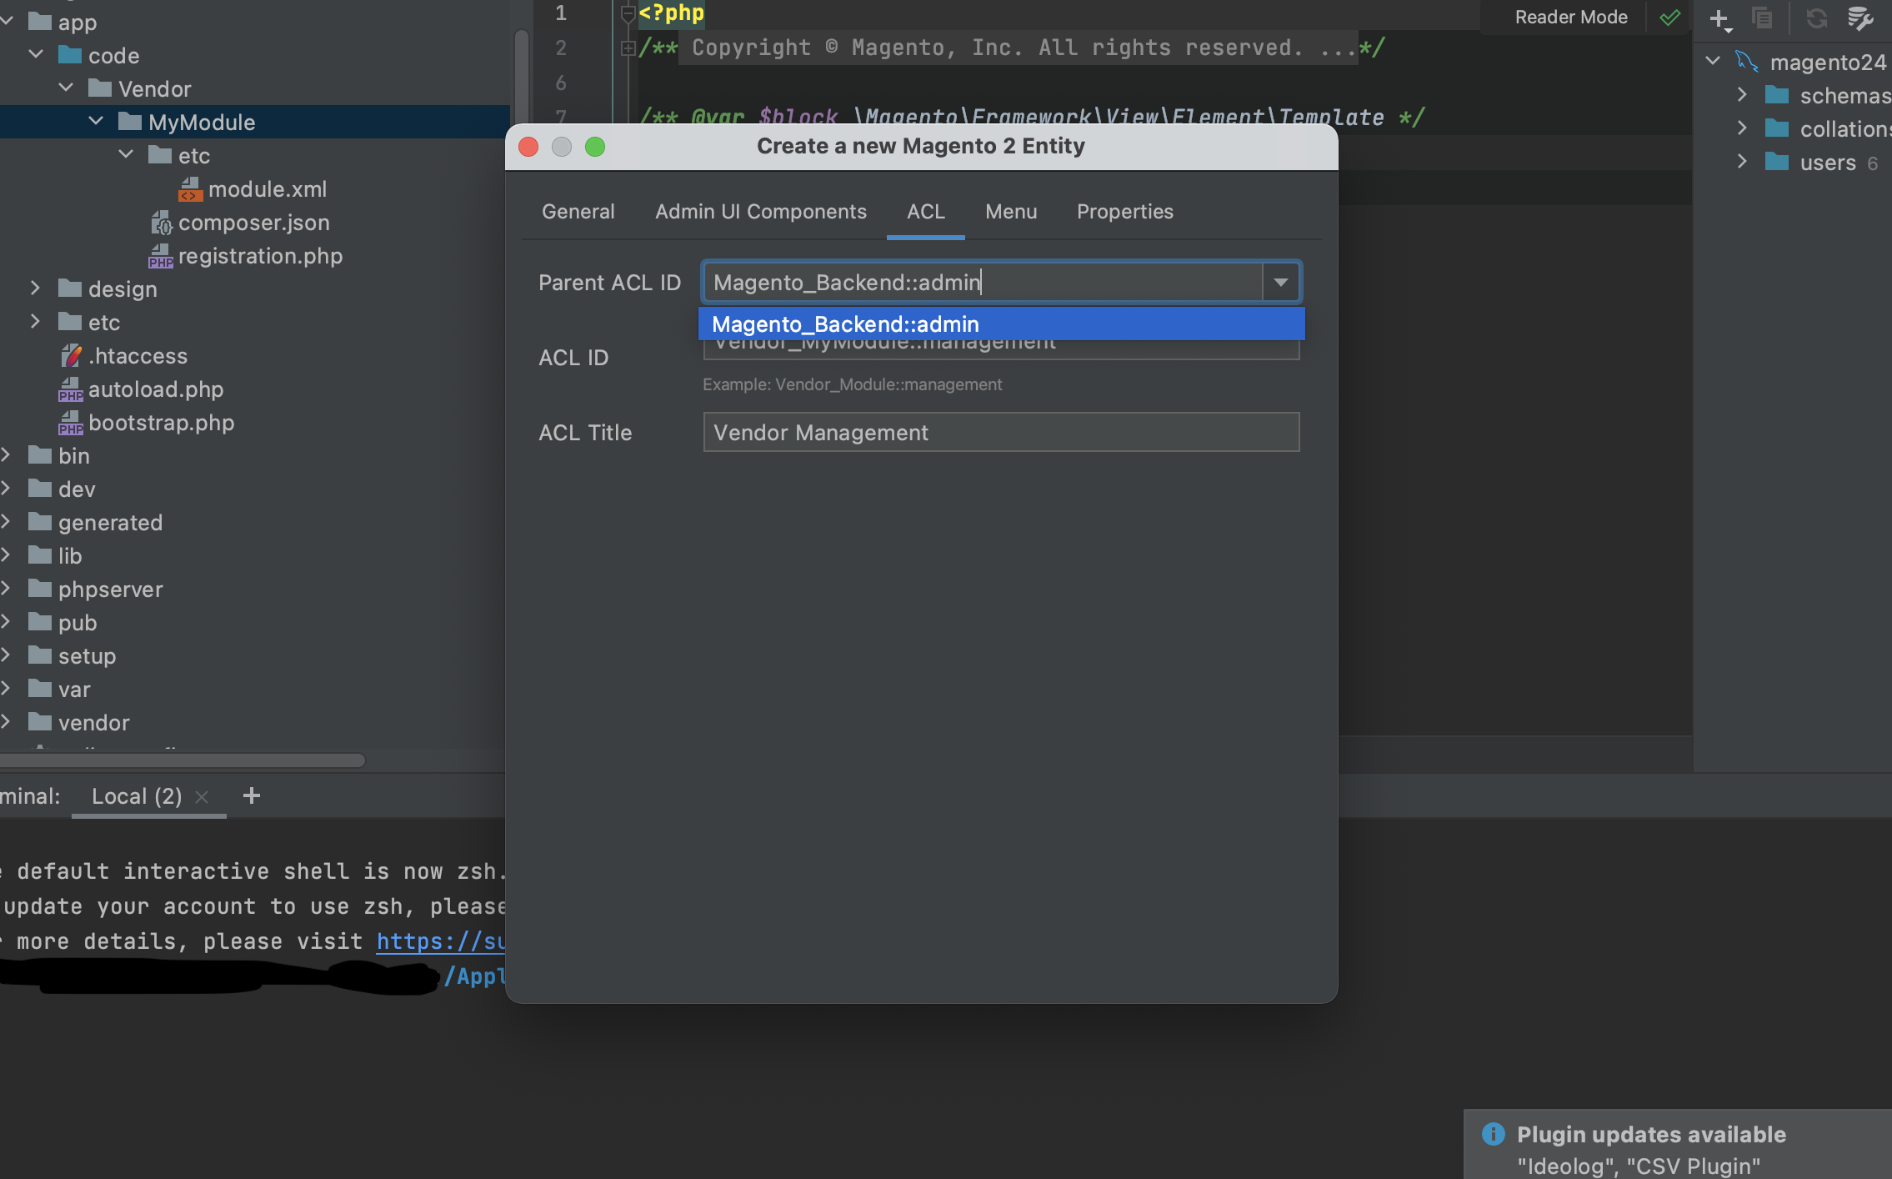
Task: Click the composer.json file icon
Action: pyautogui.click(x=161, y=223)
